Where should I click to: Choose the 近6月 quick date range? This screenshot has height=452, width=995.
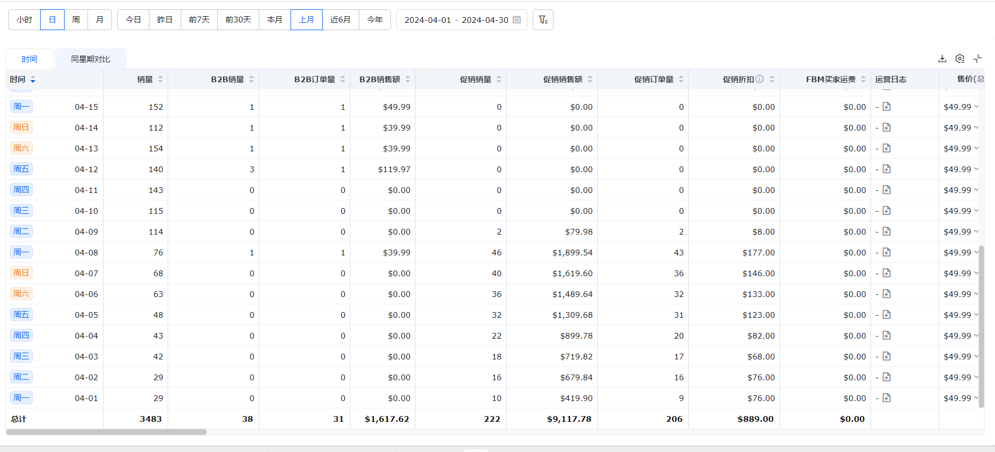click(341, 20)
